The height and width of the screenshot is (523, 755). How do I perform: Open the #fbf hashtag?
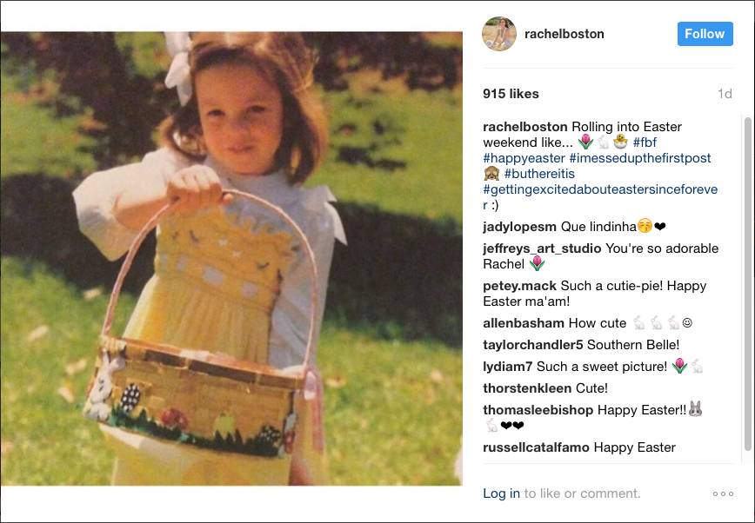[645, 142]
